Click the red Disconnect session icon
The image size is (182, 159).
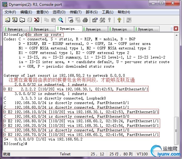coord(37,20)
